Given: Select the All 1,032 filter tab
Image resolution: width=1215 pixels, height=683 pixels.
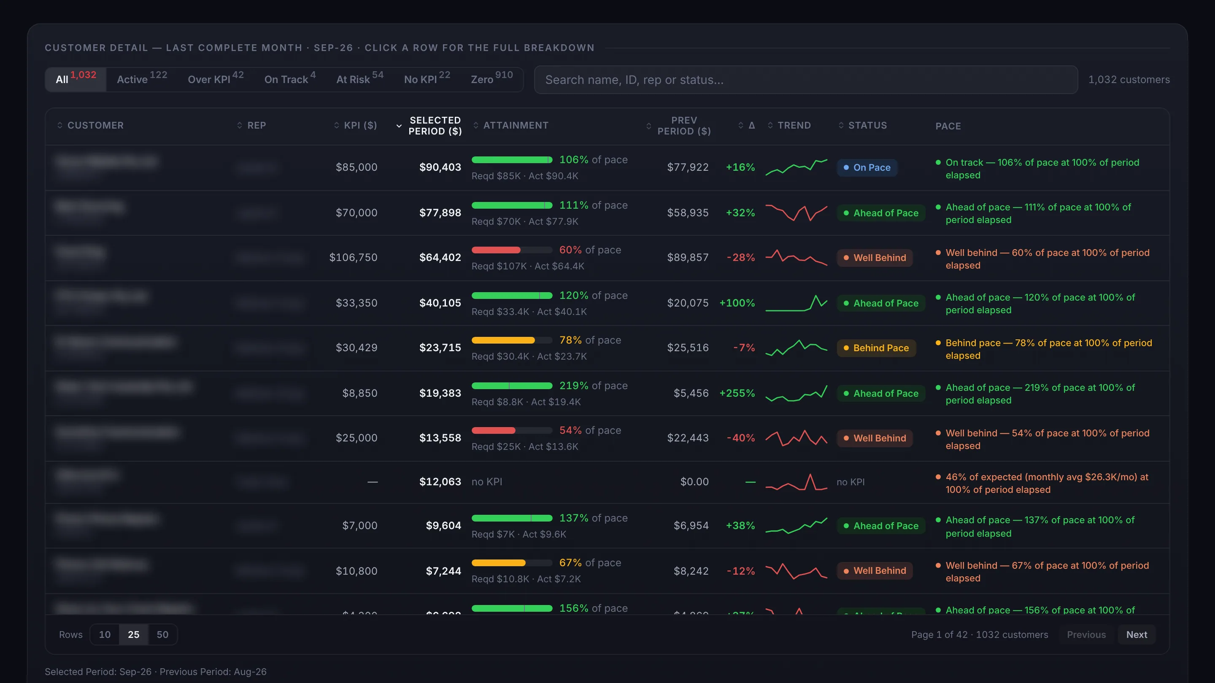Looking at the screenshot, I should point(76,79).
